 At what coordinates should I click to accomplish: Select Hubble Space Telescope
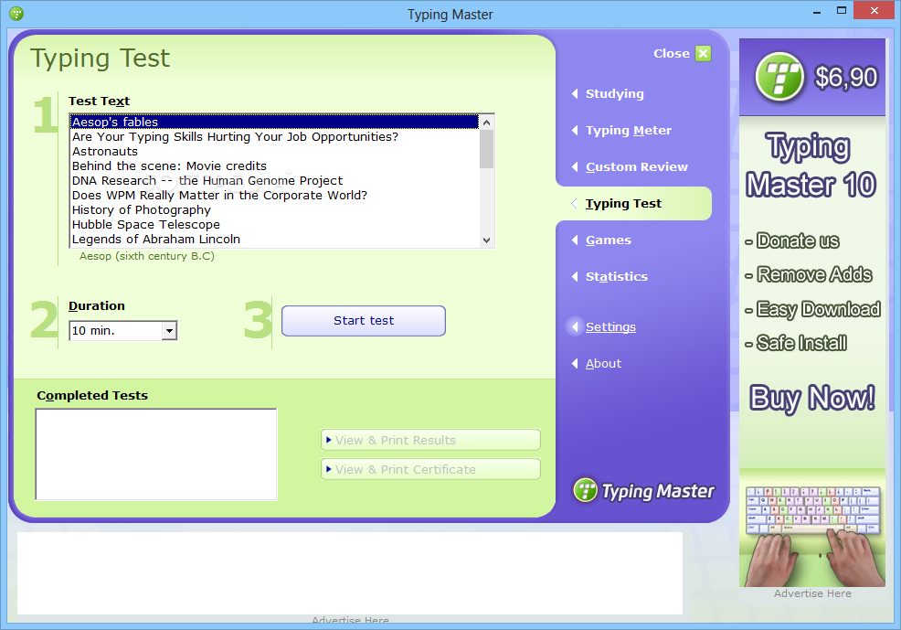click(275, 225)
